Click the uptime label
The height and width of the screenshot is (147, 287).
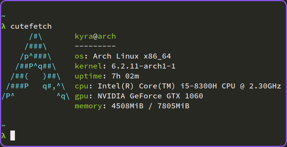click(89, 76)
